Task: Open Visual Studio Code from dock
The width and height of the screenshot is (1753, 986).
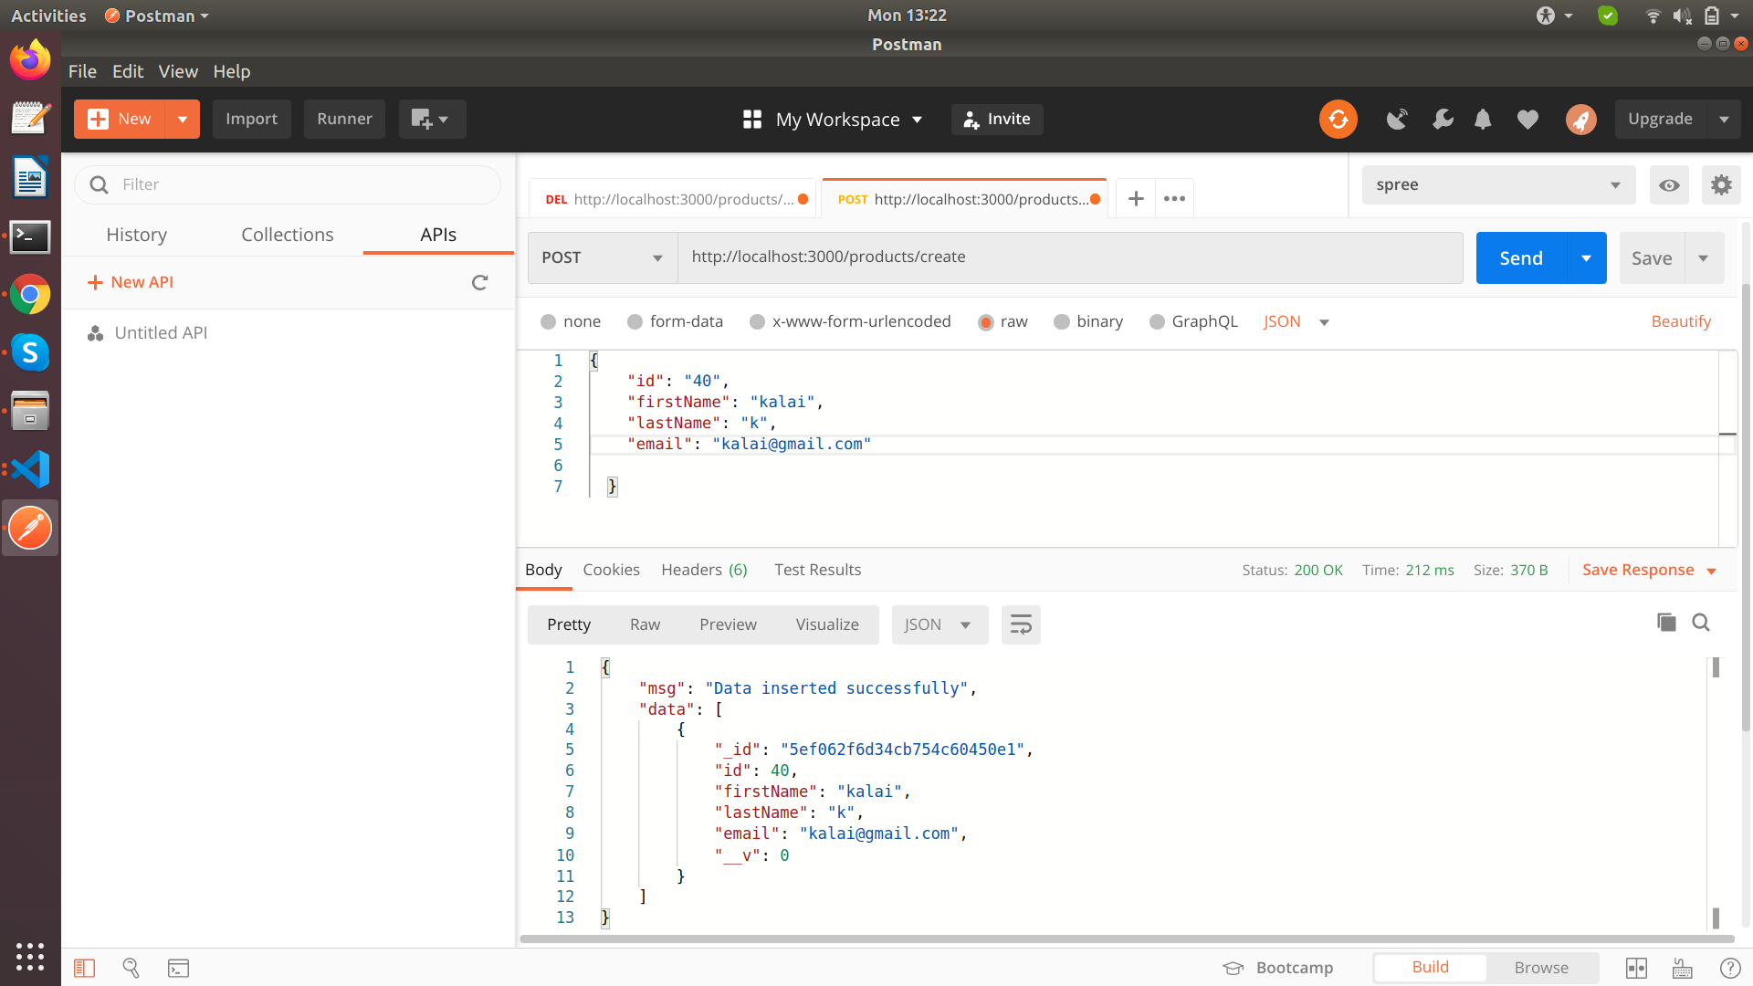Action: pos(30,469)
